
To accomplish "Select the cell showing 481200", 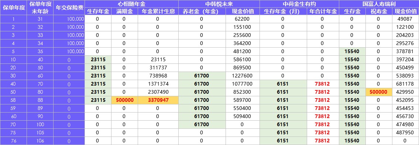I will pos(243,52).
